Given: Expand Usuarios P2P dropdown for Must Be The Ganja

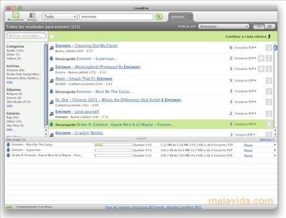Looking at the screenshot, I should (246, 91).
